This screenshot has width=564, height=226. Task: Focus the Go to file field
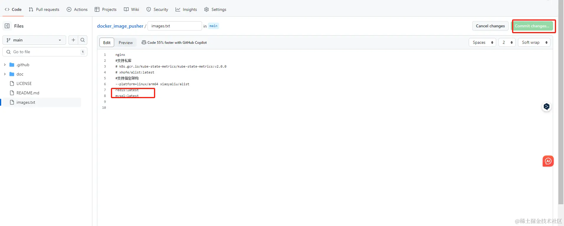45,52
